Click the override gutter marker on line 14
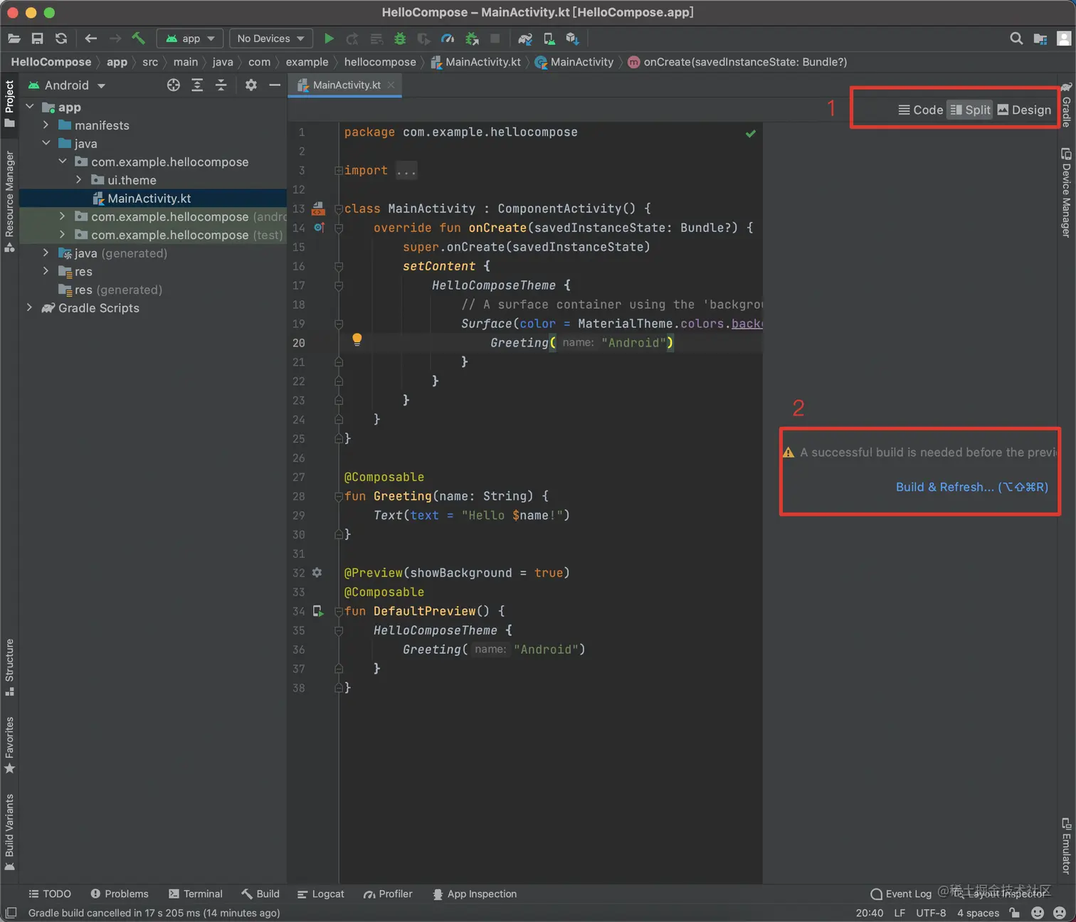 tap(319, 228)
